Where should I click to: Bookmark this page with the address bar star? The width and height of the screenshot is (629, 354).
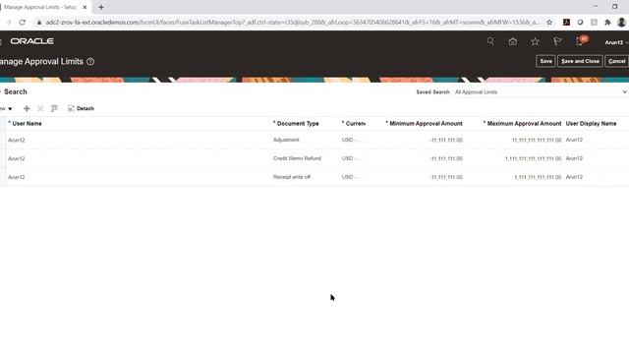pos(549,23)
